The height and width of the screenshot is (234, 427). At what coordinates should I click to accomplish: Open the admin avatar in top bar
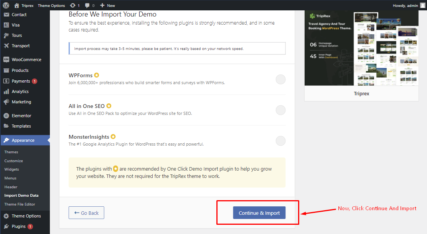pyautogui.click(x=423, y=5)
